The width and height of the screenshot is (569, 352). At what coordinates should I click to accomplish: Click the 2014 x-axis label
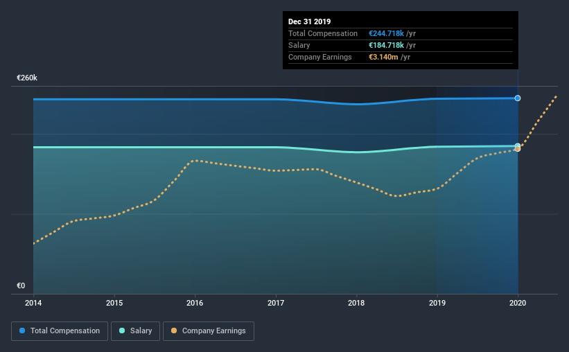(x=33, y=303)
